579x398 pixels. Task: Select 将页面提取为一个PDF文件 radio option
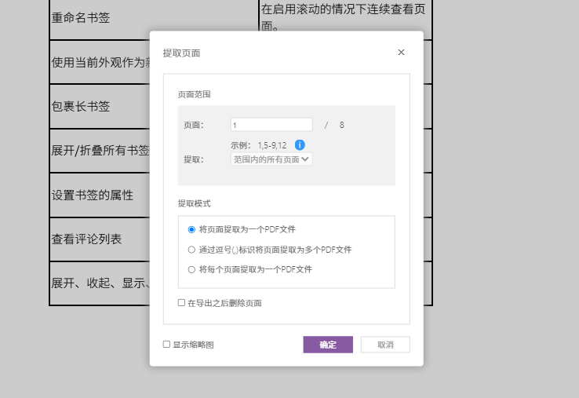click(x=191, y=230)
